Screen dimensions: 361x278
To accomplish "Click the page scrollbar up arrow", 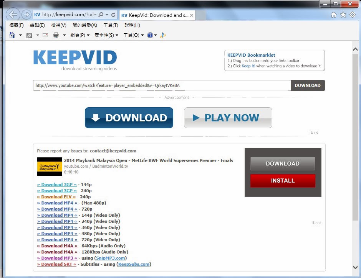I will pos(355,49).
